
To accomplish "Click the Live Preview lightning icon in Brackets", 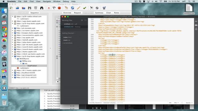I will [196, 21].
